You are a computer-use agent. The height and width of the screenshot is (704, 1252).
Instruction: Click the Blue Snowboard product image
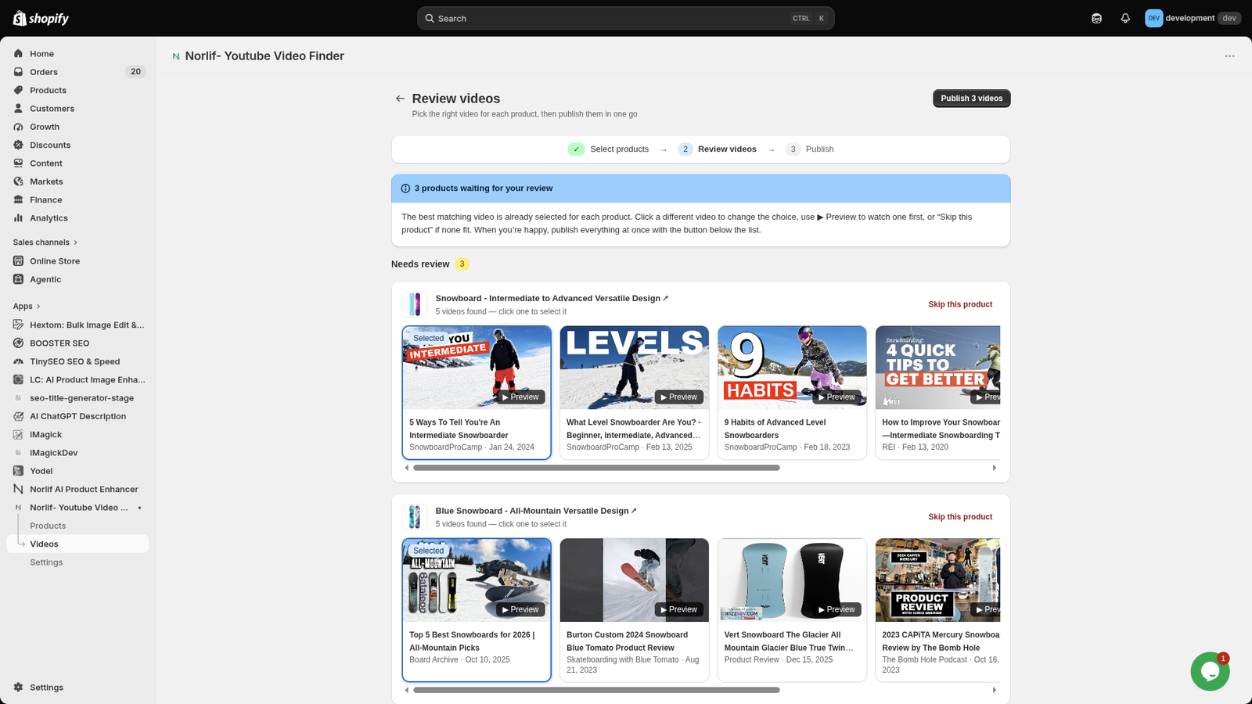[x=415, y=517]
